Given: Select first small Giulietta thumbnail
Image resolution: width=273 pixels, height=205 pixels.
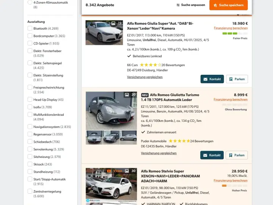Looking at the screenshot, I should [94, 137].
